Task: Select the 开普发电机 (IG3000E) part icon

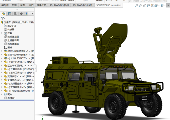Action: click(5, 69)
